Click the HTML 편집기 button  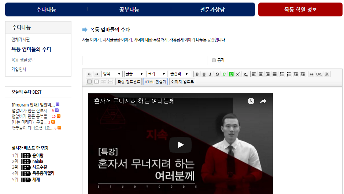click(155, 82)
